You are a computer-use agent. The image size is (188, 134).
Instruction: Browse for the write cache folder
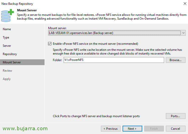pyautogui.click(x=175, y=60)
